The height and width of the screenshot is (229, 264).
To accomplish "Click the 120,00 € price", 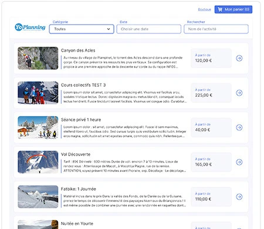I will (204, 60).
